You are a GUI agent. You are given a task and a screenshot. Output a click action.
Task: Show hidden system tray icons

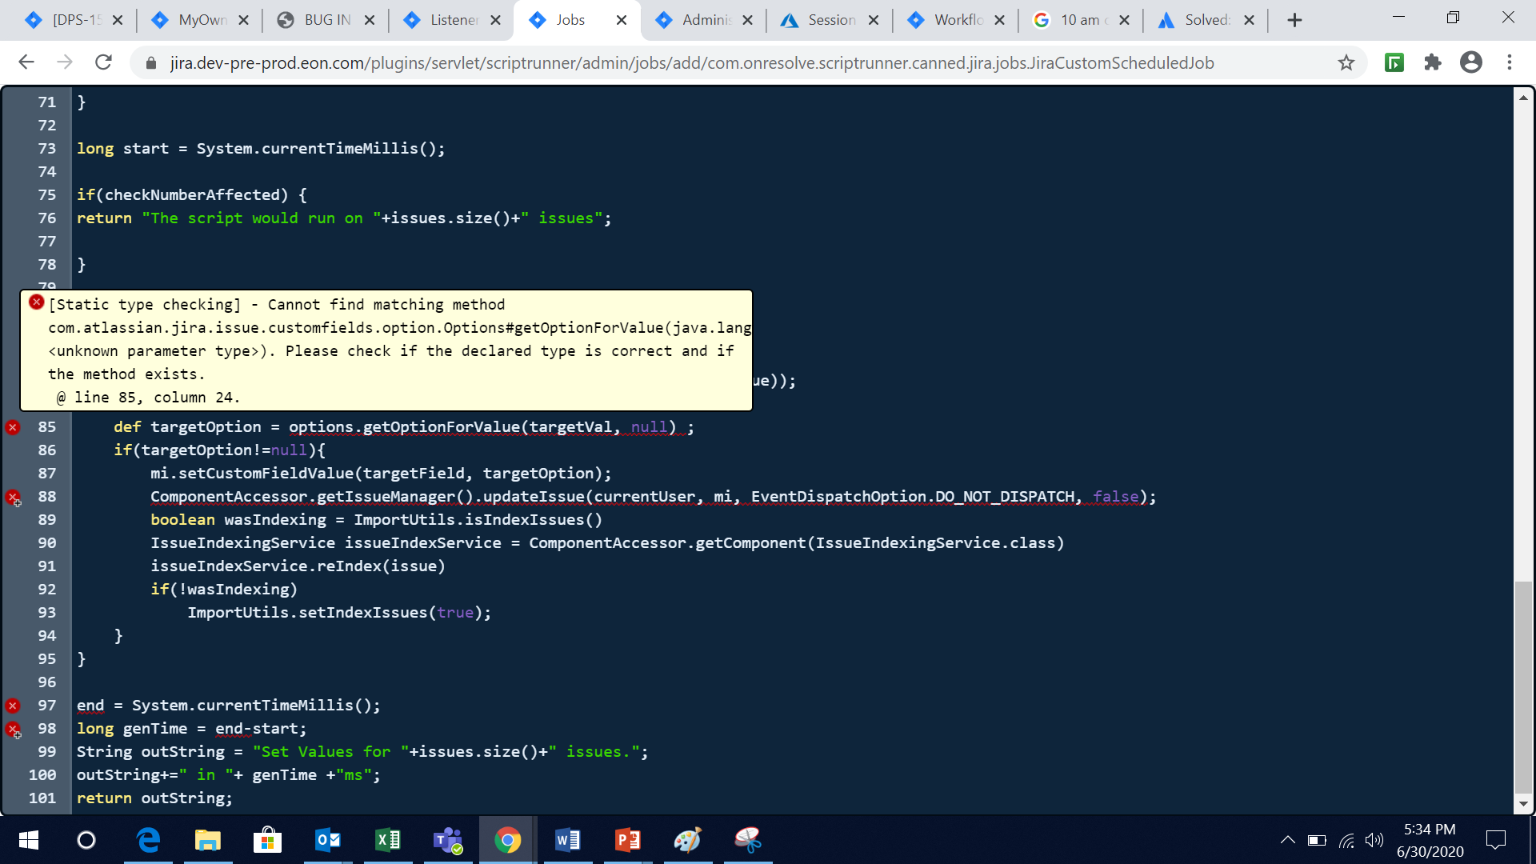[1287, 840]
